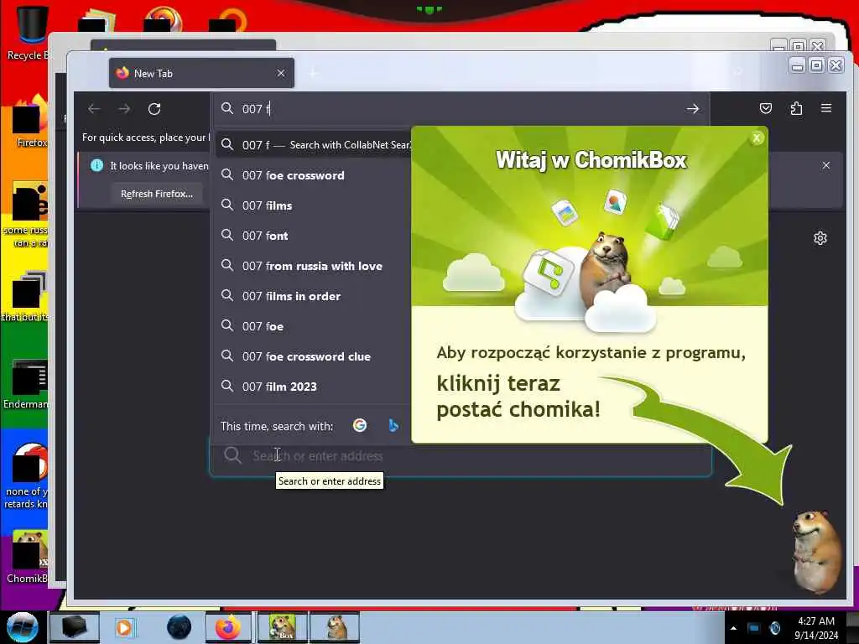Open the ChomikBox taskbar button

(x=282, y=627)
